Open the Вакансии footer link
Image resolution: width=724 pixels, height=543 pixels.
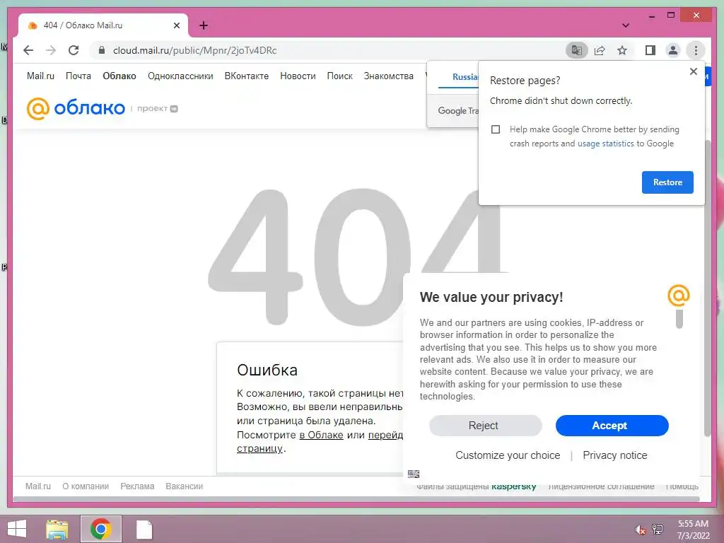point(185,486)
